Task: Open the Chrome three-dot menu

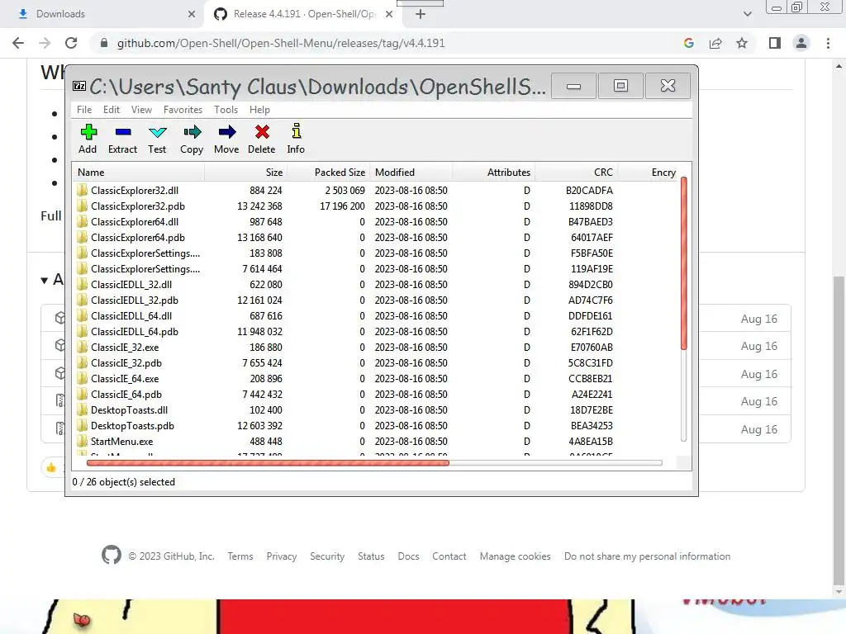Action: coord(828,43)
